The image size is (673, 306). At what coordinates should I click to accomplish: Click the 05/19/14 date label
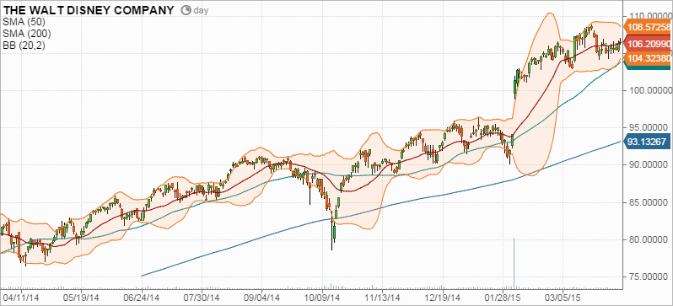click(81, 297)
